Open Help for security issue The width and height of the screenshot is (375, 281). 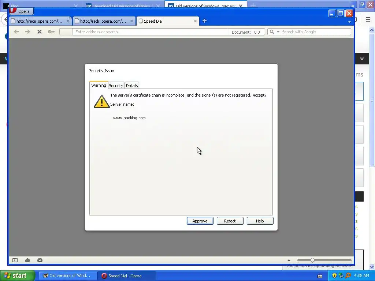[x=260, y=221]
